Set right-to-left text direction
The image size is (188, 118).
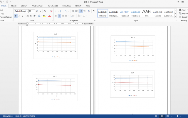(84, 11)
